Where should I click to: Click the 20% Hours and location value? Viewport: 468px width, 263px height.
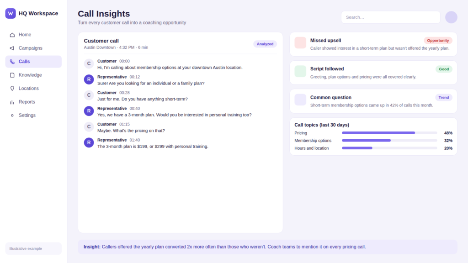pos(448,148)
